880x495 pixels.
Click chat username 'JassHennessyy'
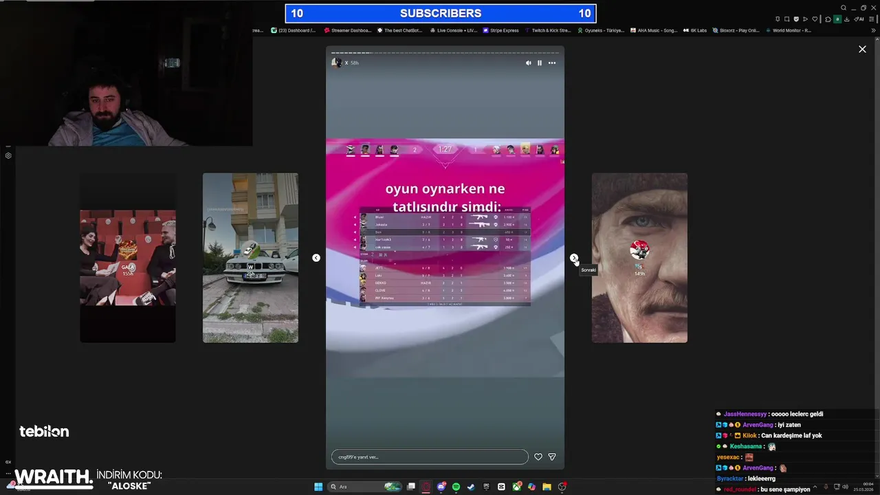[x=745, y=414]
